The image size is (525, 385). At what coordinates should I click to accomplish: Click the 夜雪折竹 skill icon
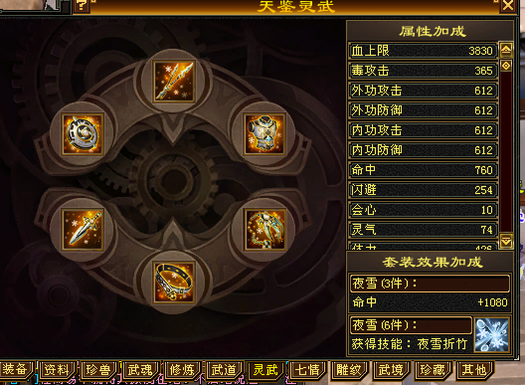click(492, 334)
